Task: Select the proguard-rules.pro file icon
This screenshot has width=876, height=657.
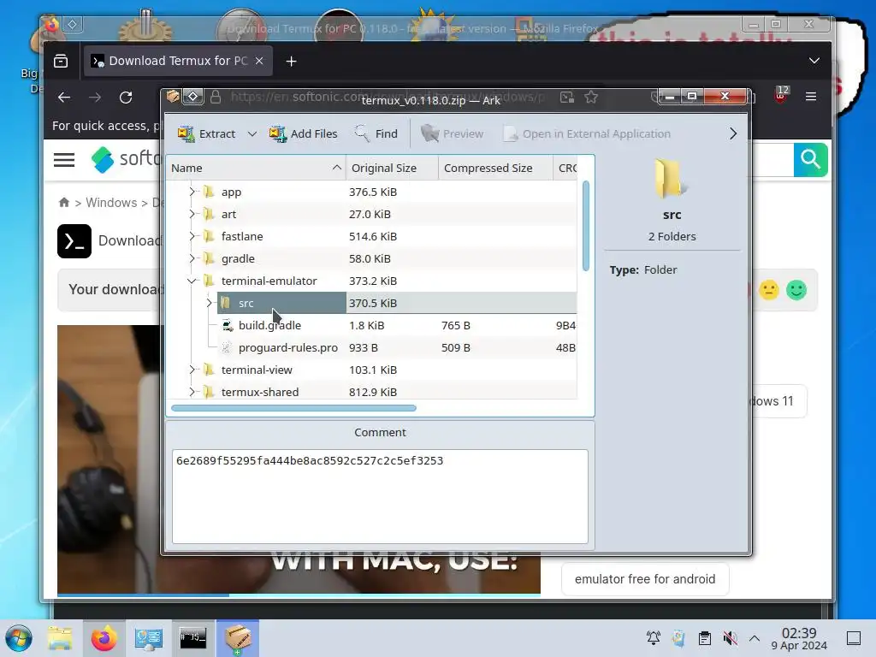Action: [x=226, y=347]
